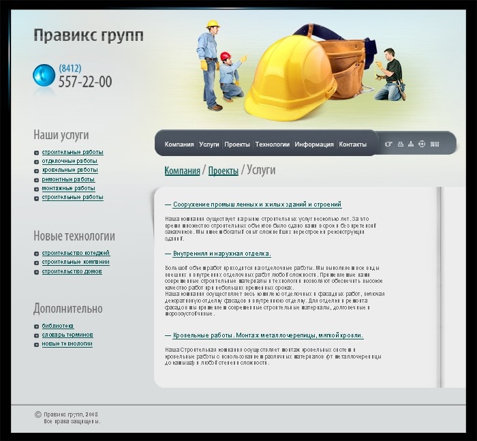Image resolution: width=477 pixels, height=441 pixels.
Task: Open last строительные работы link below монтажные работы
Action: 72,197
